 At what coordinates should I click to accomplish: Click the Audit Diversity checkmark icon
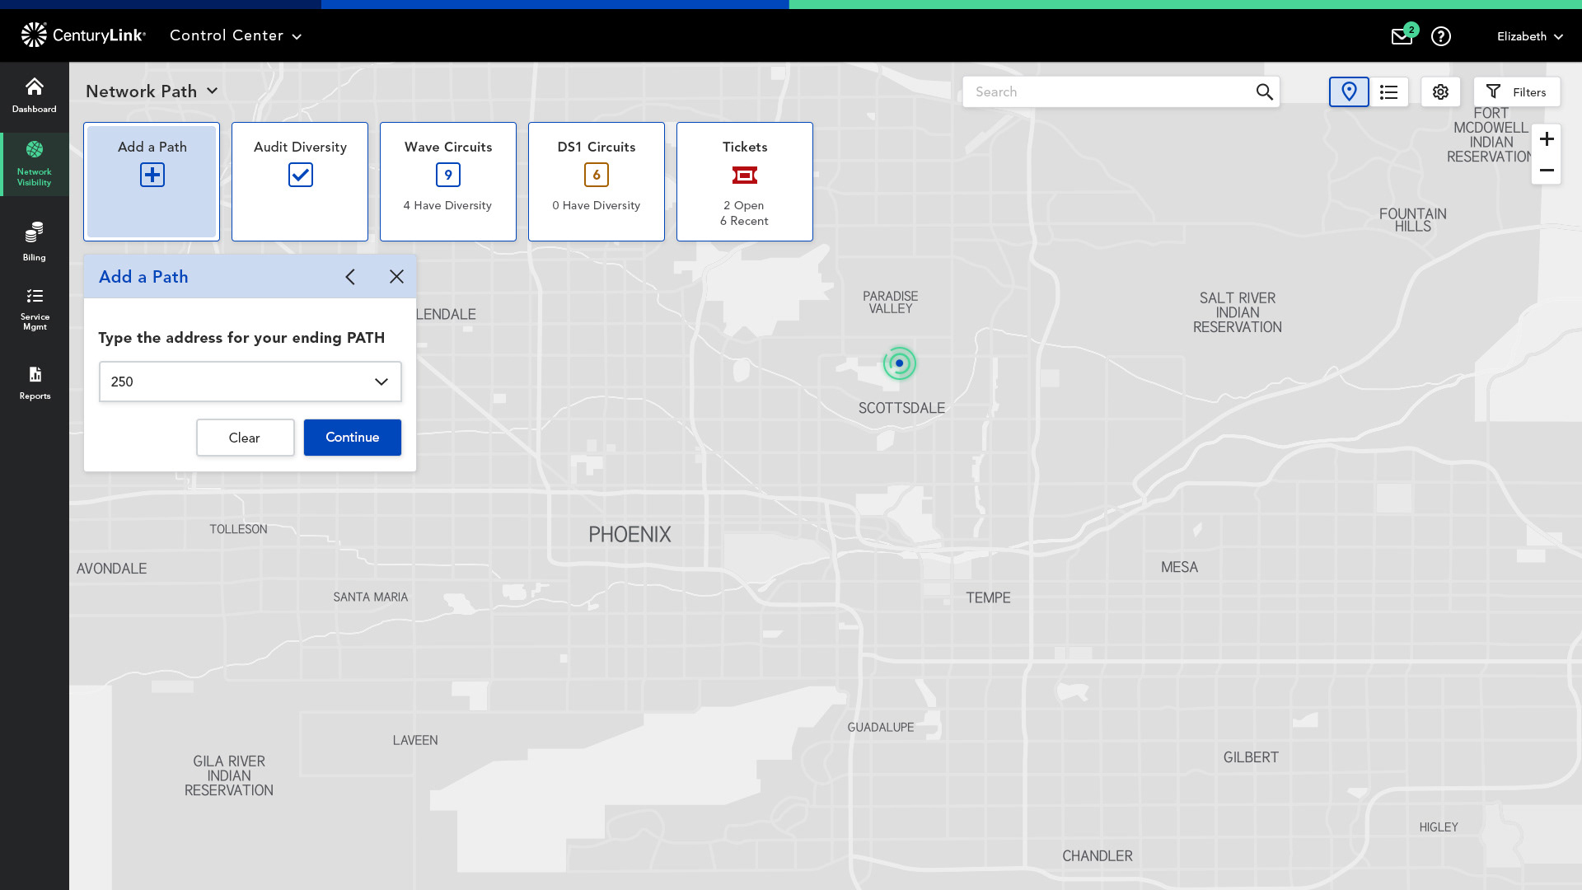[x=300, y=175]
